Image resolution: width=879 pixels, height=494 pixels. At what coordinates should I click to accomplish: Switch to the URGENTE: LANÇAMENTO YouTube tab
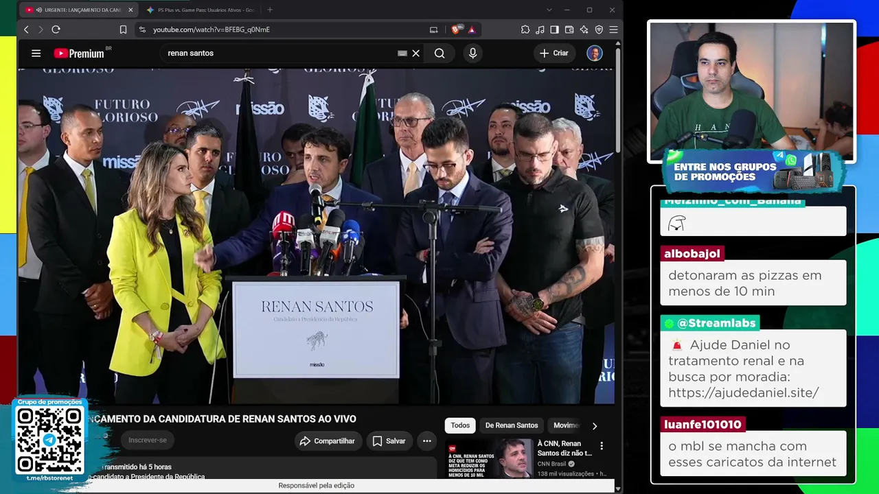(79, 10)
